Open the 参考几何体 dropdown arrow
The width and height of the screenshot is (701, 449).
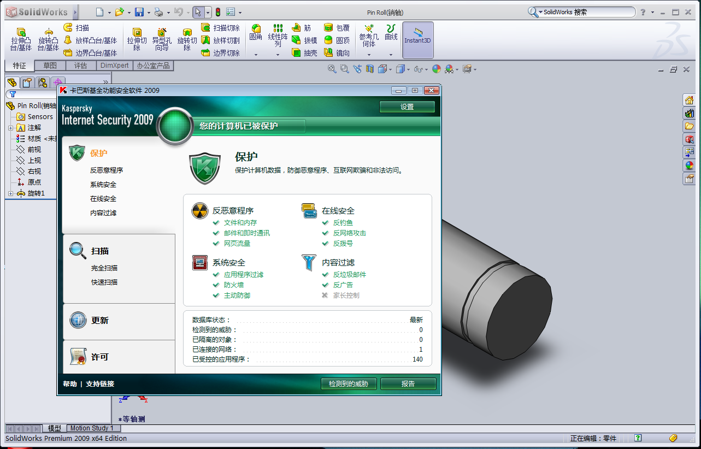(369, 55)
